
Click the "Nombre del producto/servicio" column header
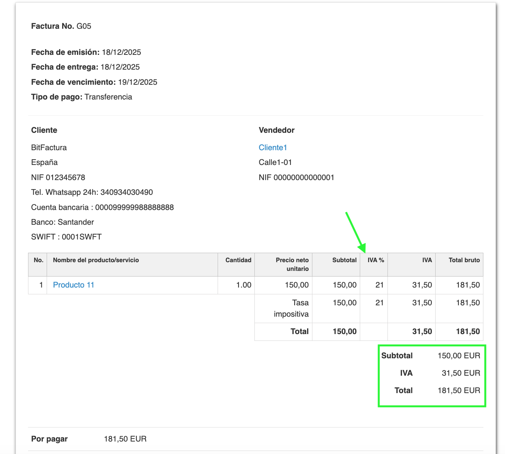96,260
